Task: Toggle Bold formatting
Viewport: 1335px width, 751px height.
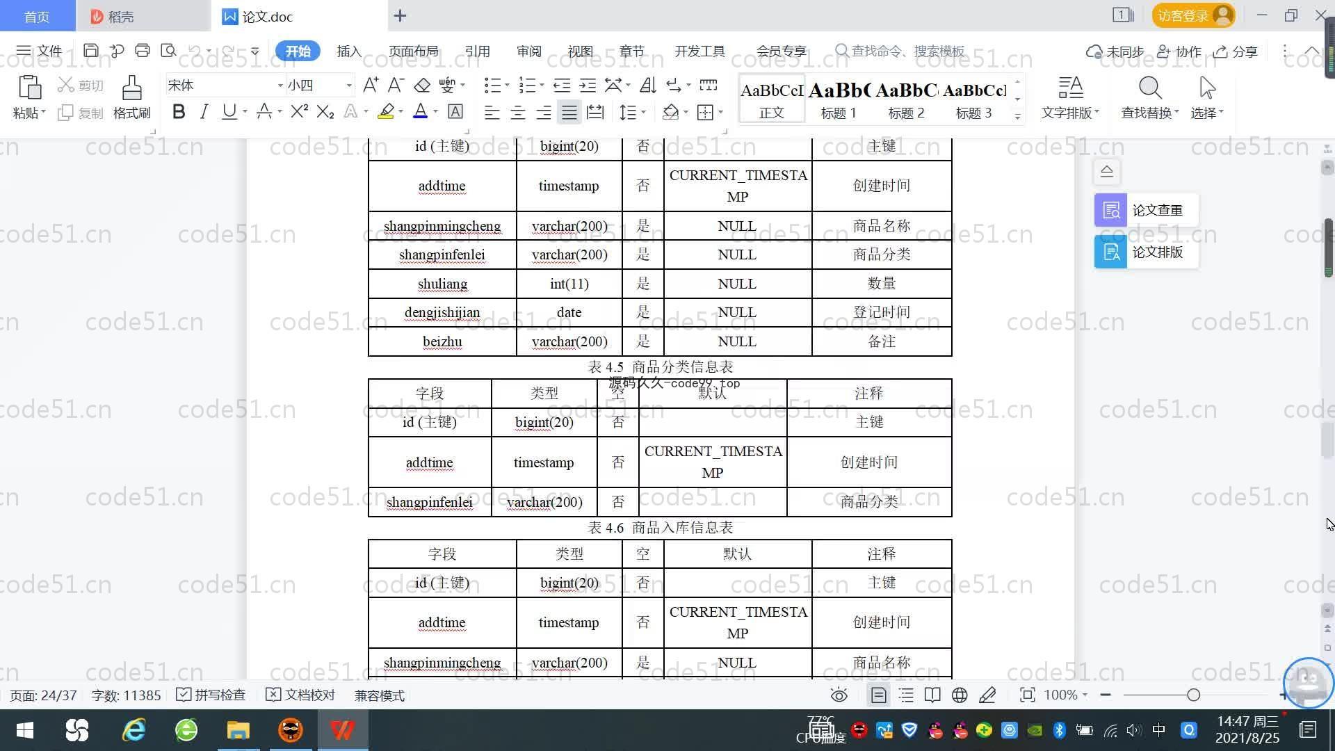Action: point(179,112)
